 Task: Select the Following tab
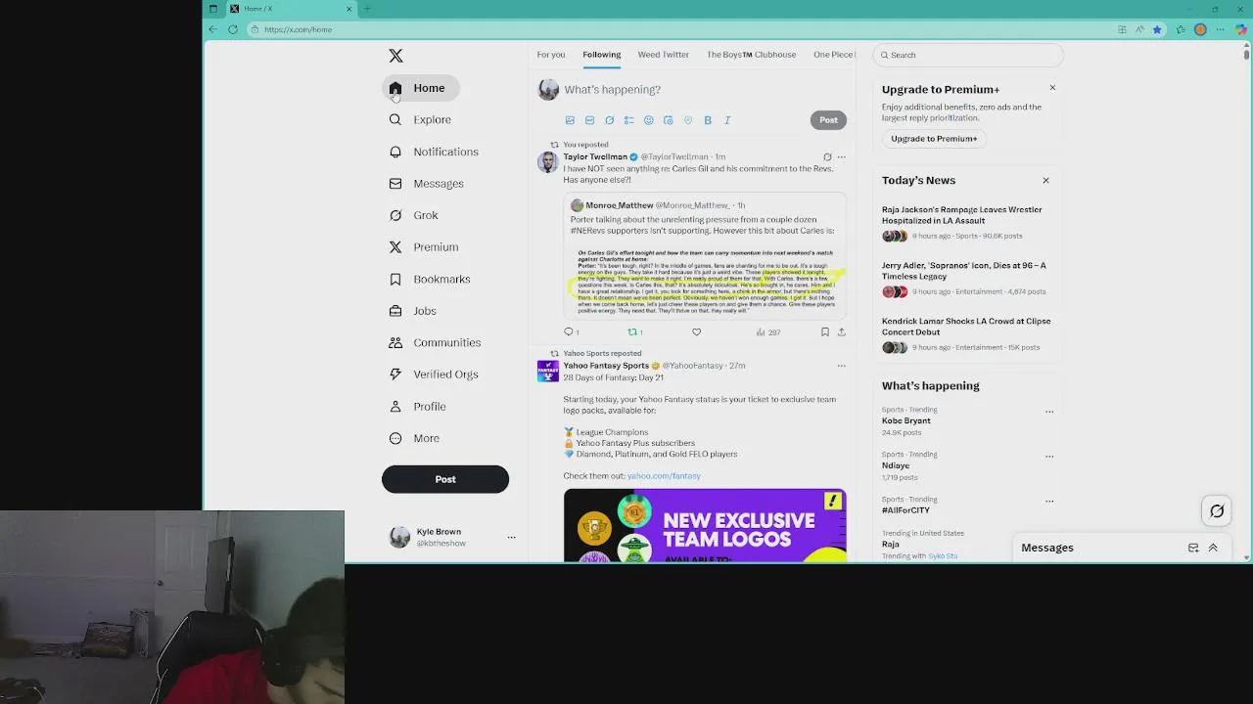601,55
